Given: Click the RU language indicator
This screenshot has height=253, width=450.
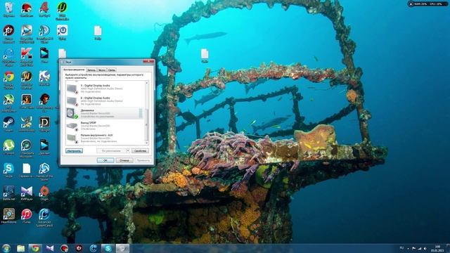Looking at the screenshot, I should click(401, 248).
